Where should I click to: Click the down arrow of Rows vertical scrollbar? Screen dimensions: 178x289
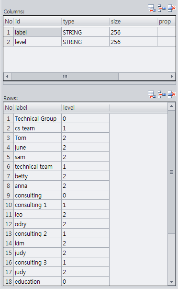[x=172, y=282]
